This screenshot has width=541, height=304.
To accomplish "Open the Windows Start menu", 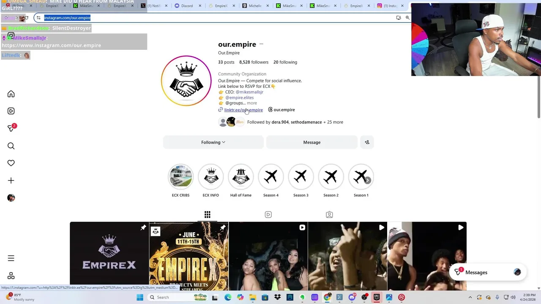I will [140, 297].
